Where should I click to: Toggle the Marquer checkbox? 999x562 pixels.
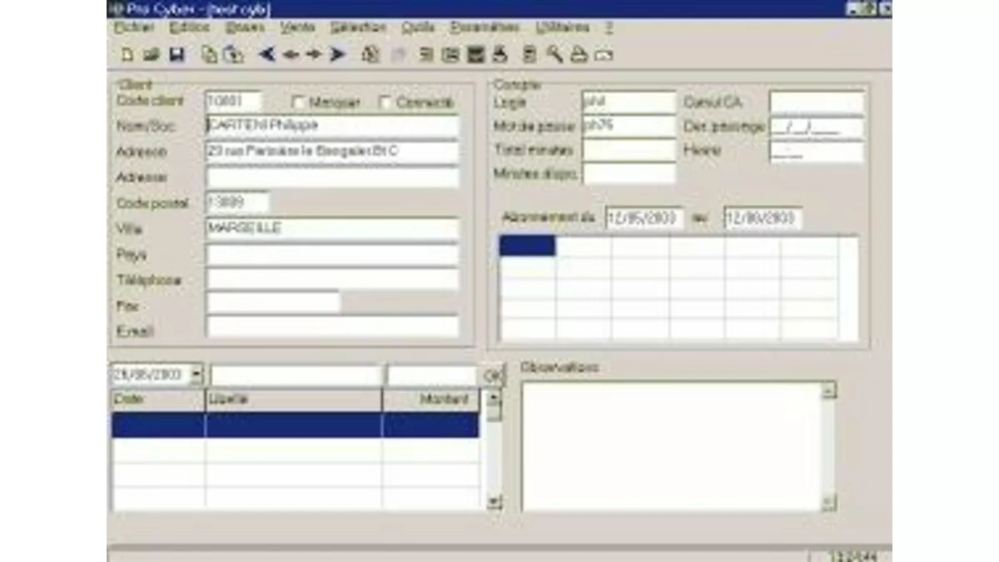[298, 102]
